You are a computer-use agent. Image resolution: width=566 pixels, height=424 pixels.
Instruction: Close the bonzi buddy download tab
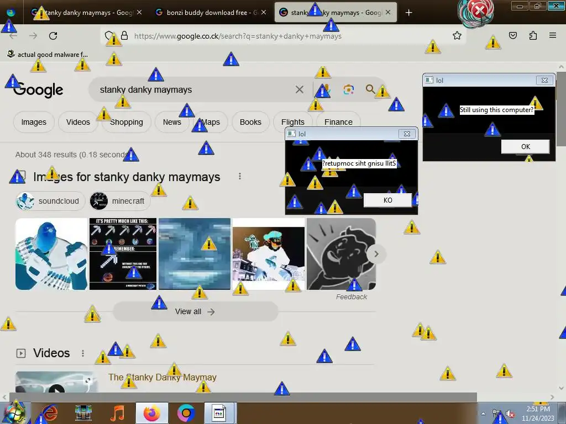(x=264, y=12)
